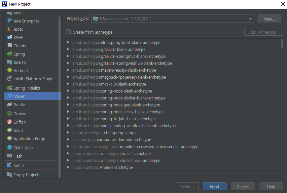Click the Static Web globe icon
This screenshot has height=193, width=287.
click(10, 148)
